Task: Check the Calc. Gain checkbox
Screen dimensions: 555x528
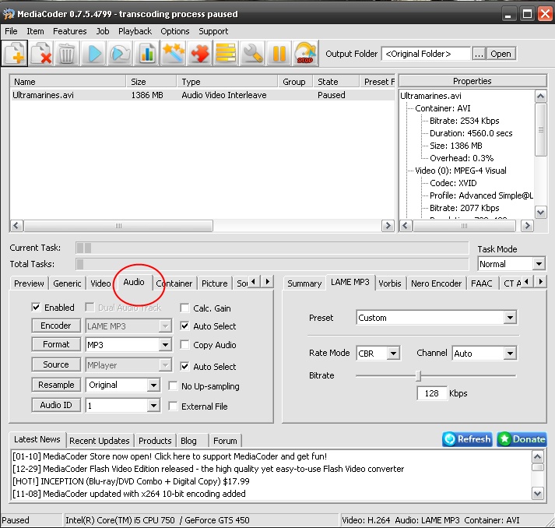Action: 184,308
